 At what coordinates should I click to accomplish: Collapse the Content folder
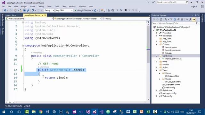[157, 44]
